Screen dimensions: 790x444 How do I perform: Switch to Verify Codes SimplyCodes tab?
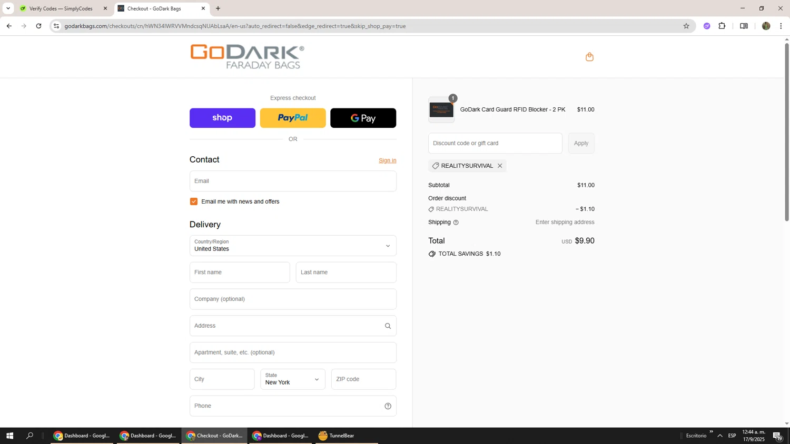pyautogui.click(x=62, y=8)
